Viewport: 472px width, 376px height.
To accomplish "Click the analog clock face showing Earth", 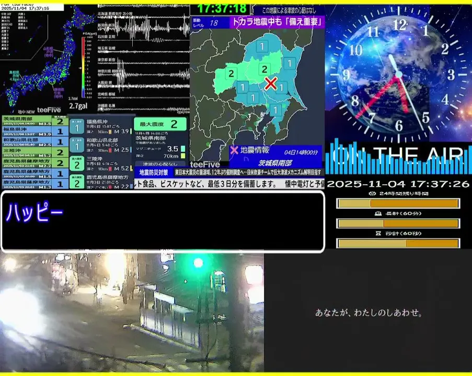I will [x=398, y=73].
